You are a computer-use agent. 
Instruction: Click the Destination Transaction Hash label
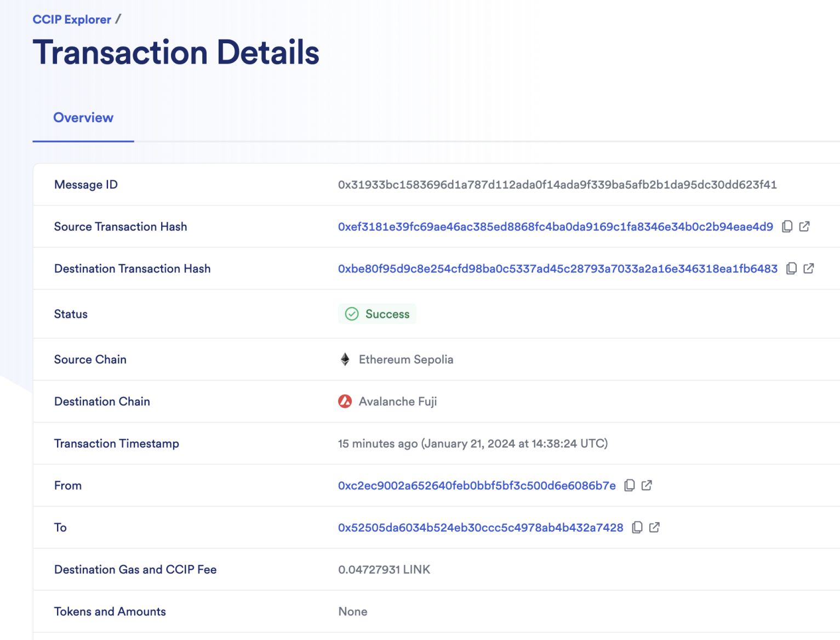click(133, 268)
